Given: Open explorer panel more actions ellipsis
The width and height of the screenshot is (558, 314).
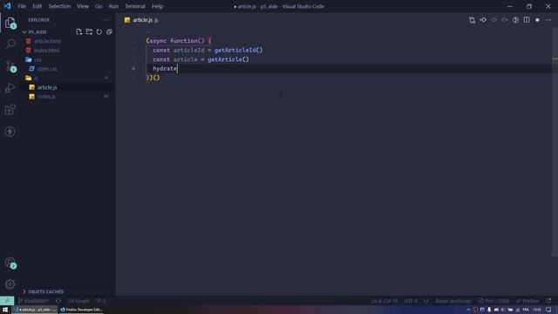Looking at the screenshot, I should pyautogui.click(x=105, y=20).
